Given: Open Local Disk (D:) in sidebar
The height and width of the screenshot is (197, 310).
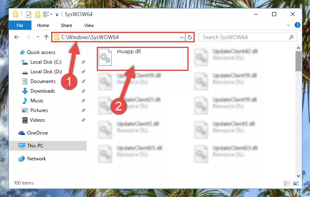Looking at the screenshot, I should (46, 72).
